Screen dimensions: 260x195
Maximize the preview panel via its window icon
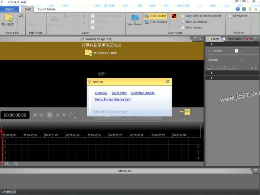[195, 39]
